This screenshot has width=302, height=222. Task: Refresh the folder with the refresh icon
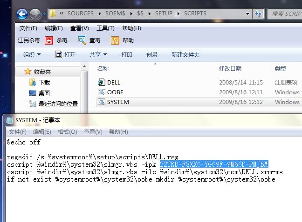tap(258, 13)
